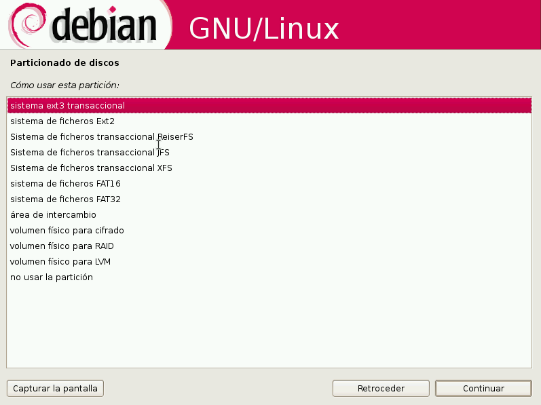Select 'volumen físico para RAID'
Image resolution: width=541 pixels, height=405 pixels.
269,246
